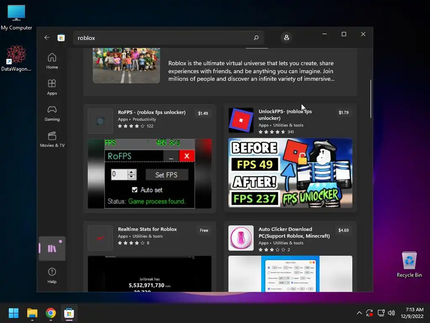Image resolution: width=430 pixels, height=323 pixels.
Task: Open the network status tray icon
Action: (381, 313)
